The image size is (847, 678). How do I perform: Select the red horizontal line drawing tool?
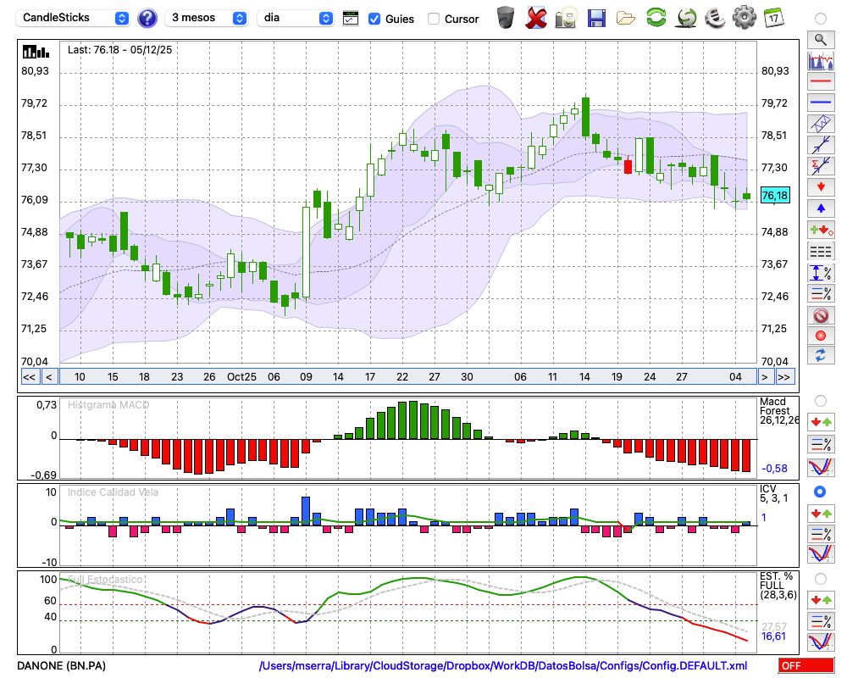820,82
